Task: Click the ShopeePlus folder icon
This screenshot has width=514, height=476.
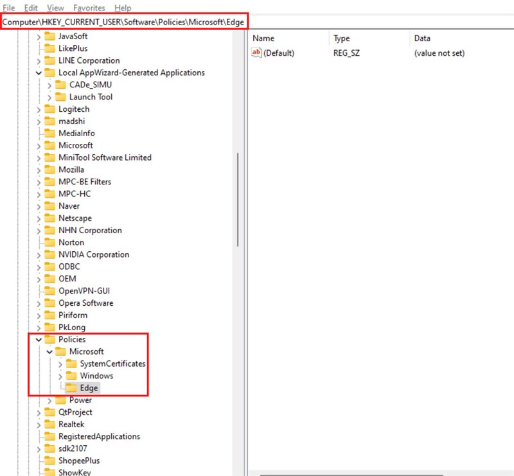Action: (x=49, y=461)
